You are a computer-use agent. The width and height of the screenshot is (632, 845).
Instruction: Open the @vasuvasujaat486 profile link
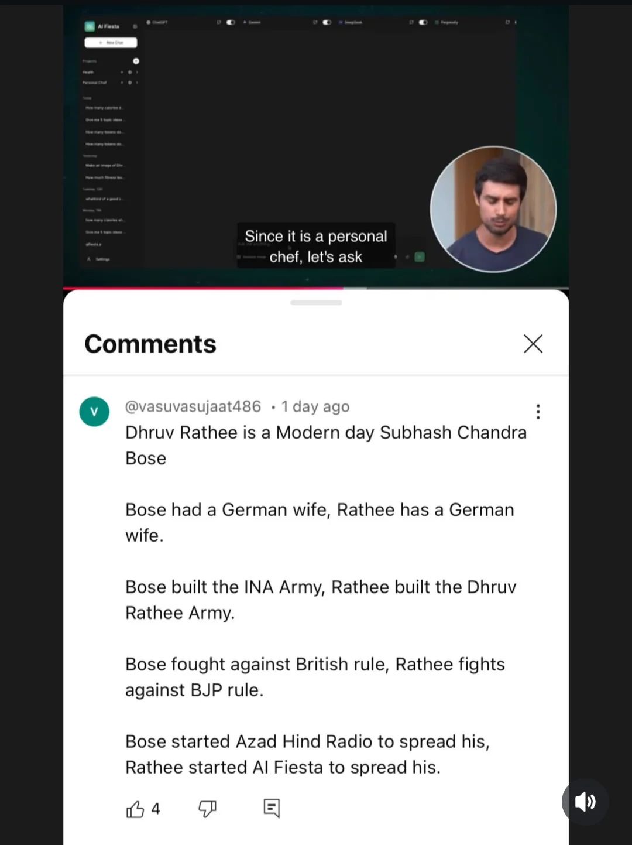(x=193, y=406)
